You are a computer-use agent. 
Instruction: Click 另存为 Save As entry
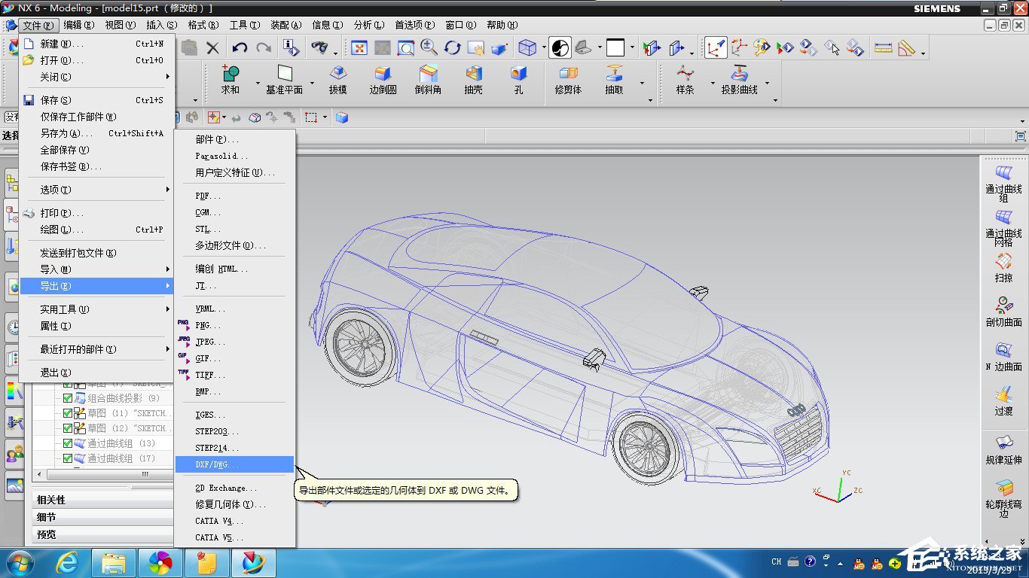(x=65, y=133)
